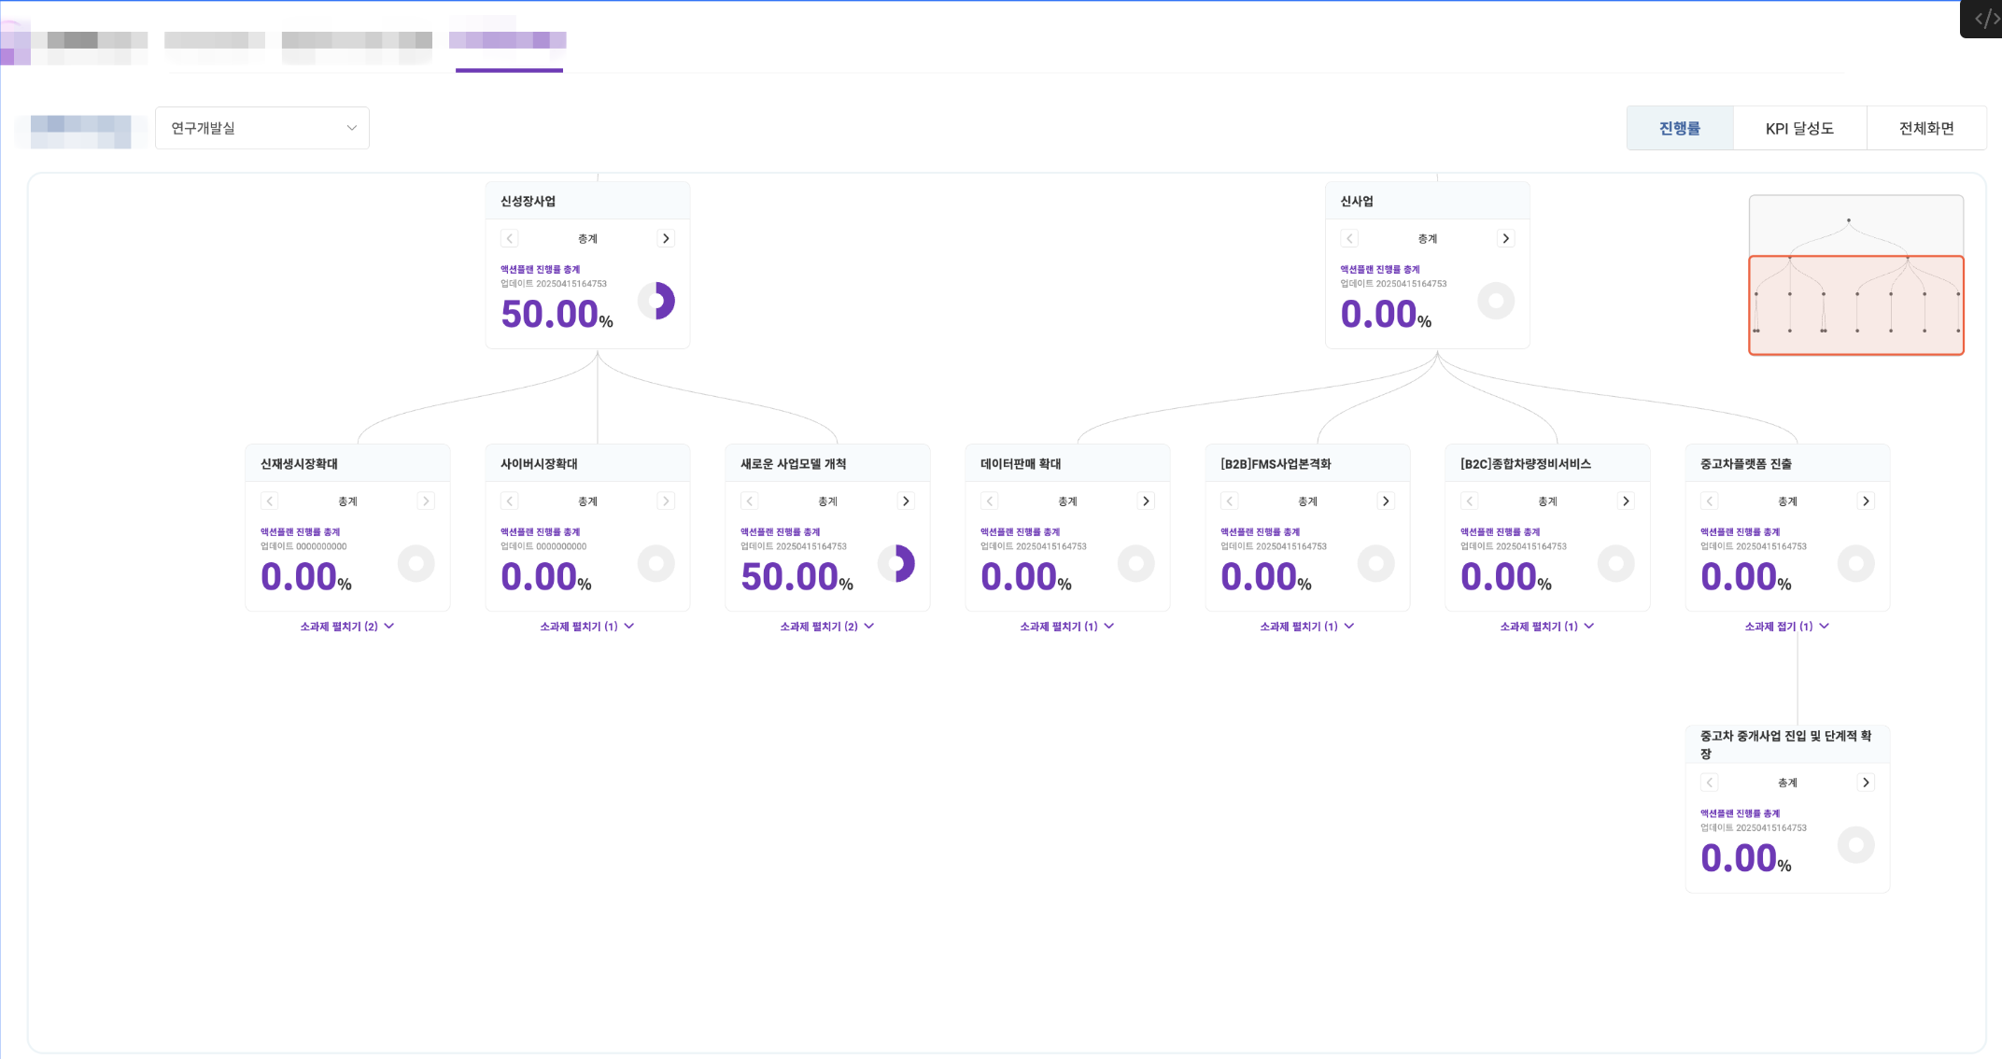Click next arrow on [B2B]FMS사업본격화 card
This screenshot has width=2002, height=1059.
click(x=1386, y=501)
